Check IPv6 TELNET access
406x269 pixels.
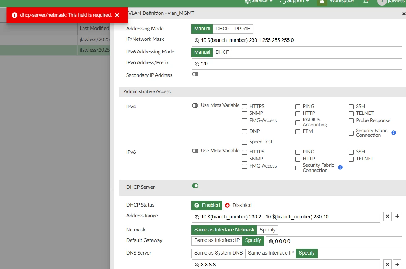click(x=351, y=159)
